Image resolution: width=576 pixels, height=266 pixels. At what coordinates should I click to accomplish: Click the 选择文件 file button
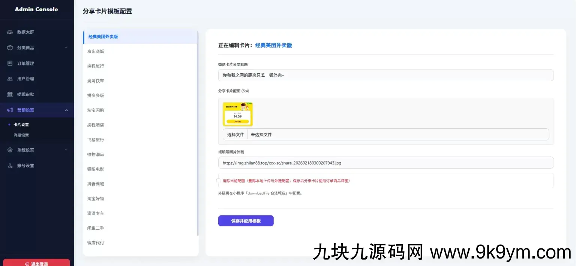click(x=235, y=135)
